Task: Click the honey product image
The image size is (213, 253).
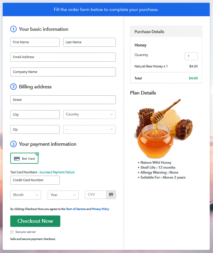Action: click(x=163, y=129)
